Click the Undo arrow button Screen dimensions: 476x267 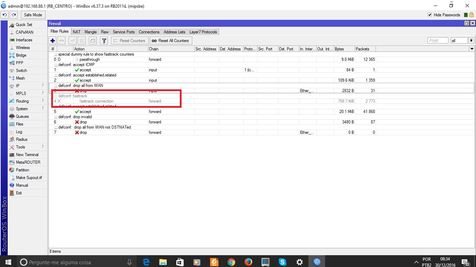pyautogui.click(x=5, y=15)
